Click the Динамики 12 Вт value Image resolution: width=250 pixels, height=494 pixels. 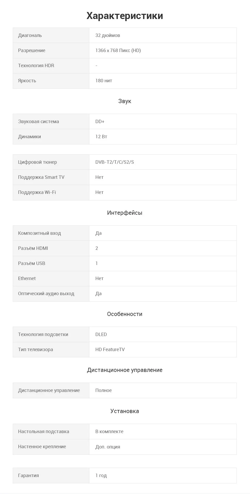[x=101, y=137]
